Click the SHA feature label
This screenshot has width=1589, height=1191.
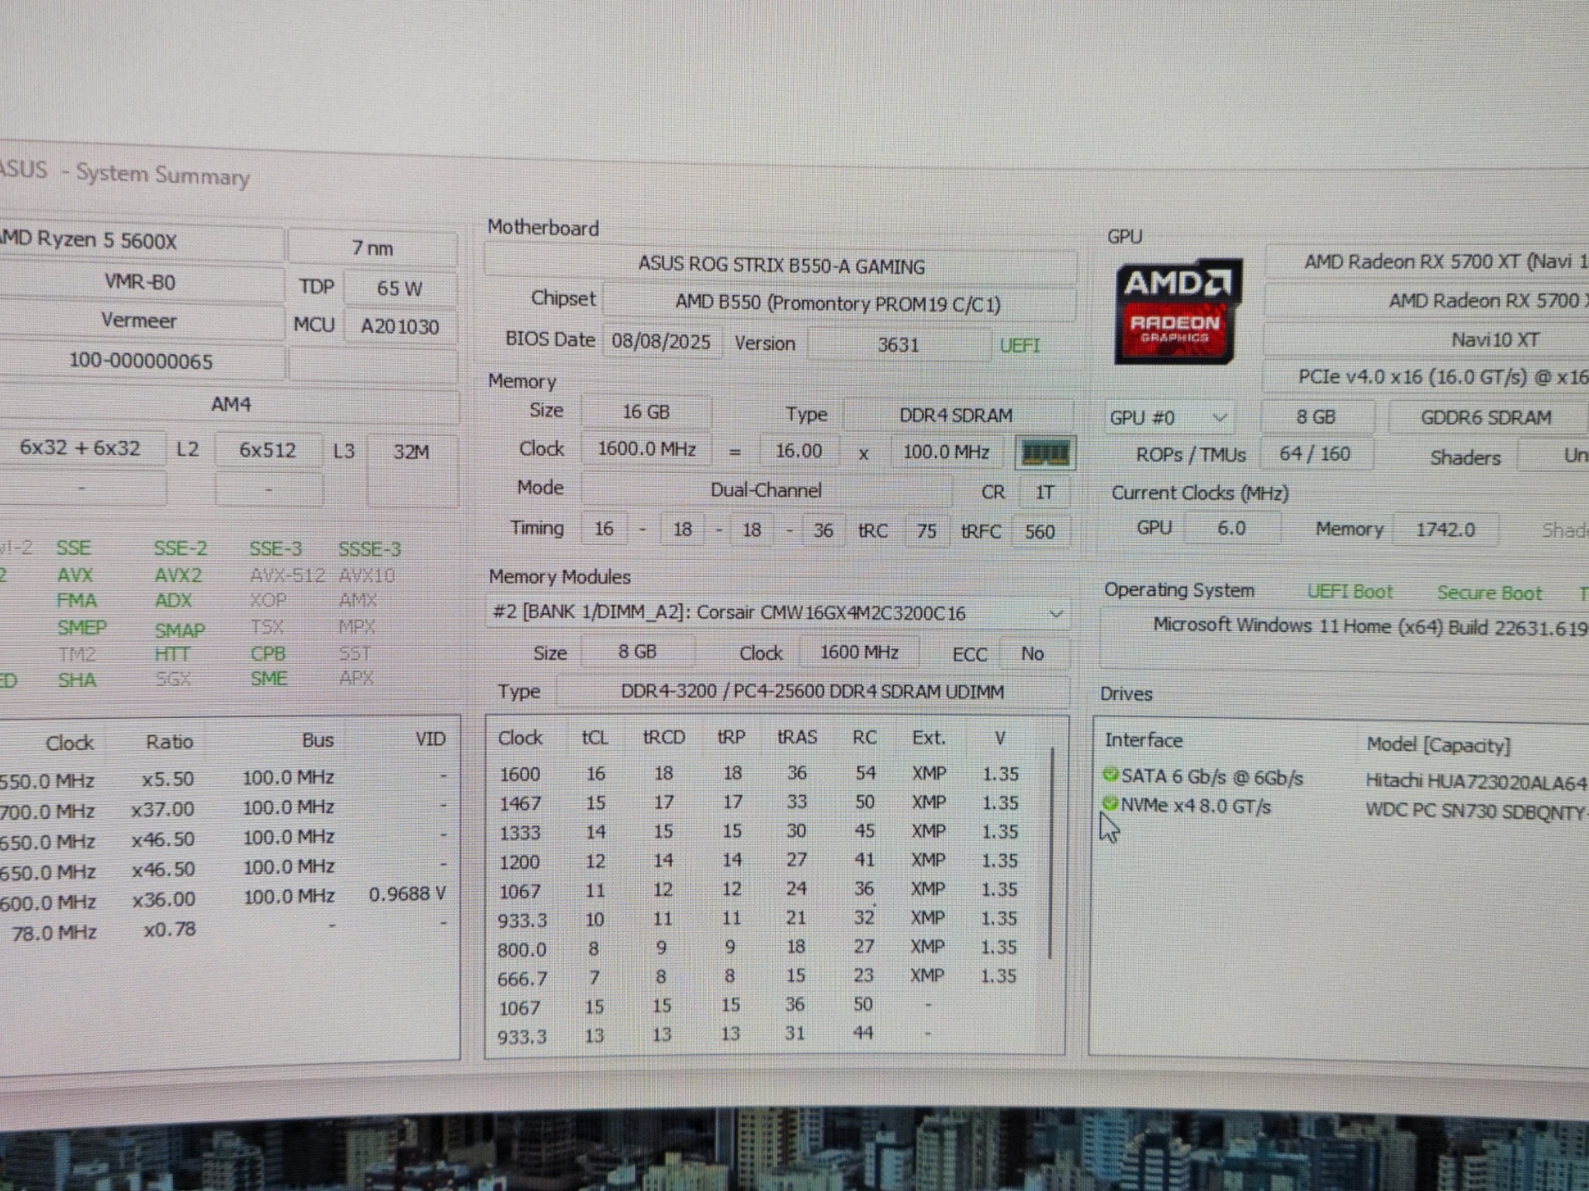tap(78, 680)
